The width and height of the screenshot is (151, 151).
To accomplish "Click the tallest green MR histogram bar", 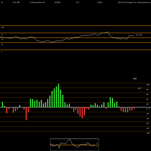I will coord(59,95).
